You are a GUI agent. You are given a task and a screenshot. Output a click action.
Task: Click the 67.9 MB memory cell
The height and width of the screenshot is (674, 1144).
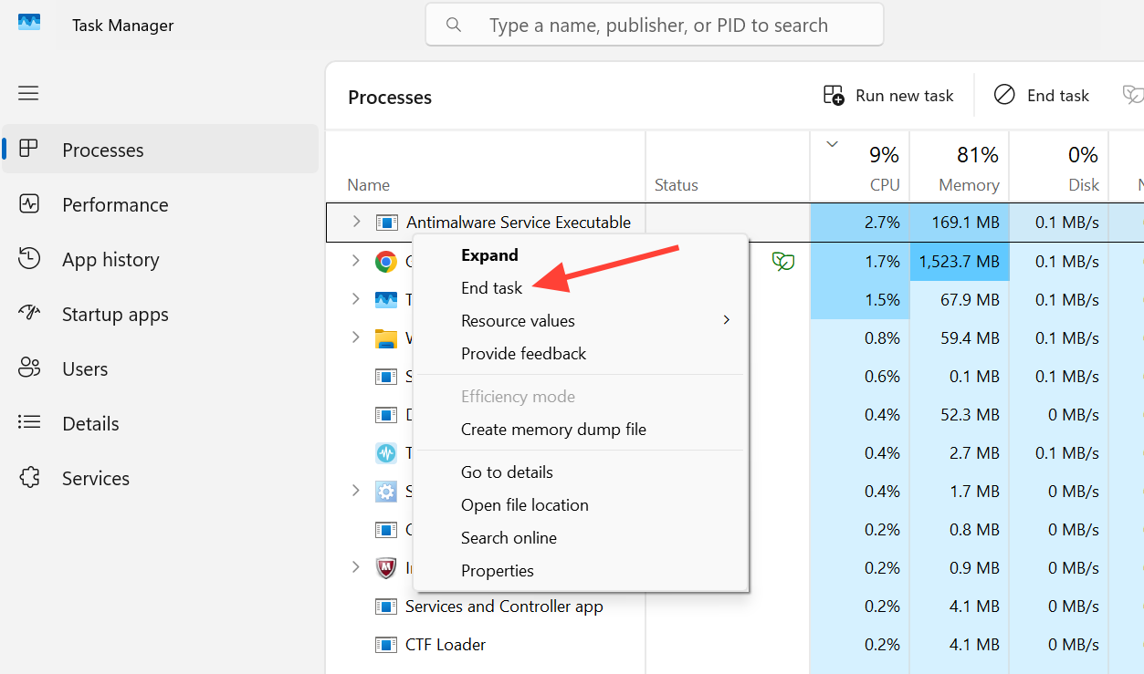click(x=960, y=300)
